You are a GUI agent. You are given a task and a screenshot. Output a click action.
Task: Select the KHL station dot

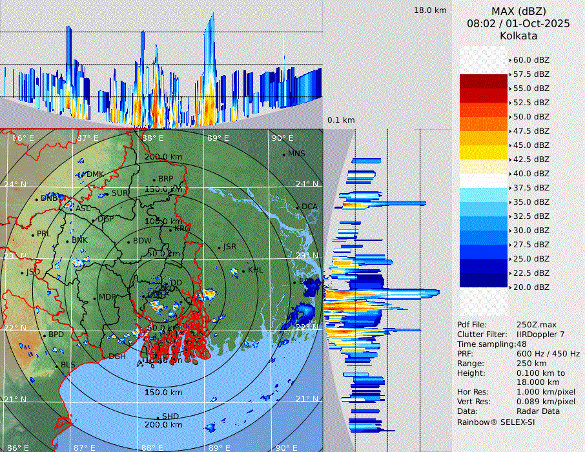coord(243,271)
